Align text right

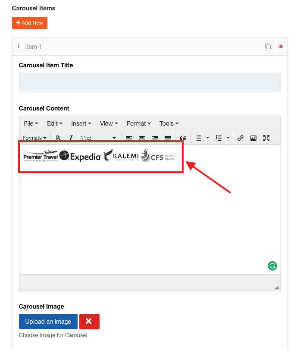tap(155, 138)
